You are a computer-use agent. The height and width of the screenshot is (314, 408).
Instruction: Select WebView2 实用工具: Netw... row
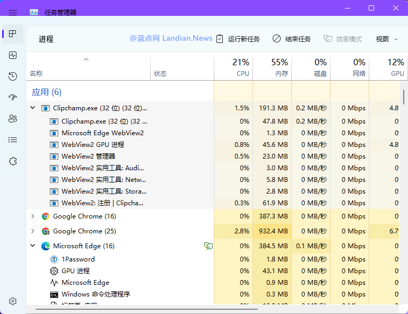(x=213, y=180)
